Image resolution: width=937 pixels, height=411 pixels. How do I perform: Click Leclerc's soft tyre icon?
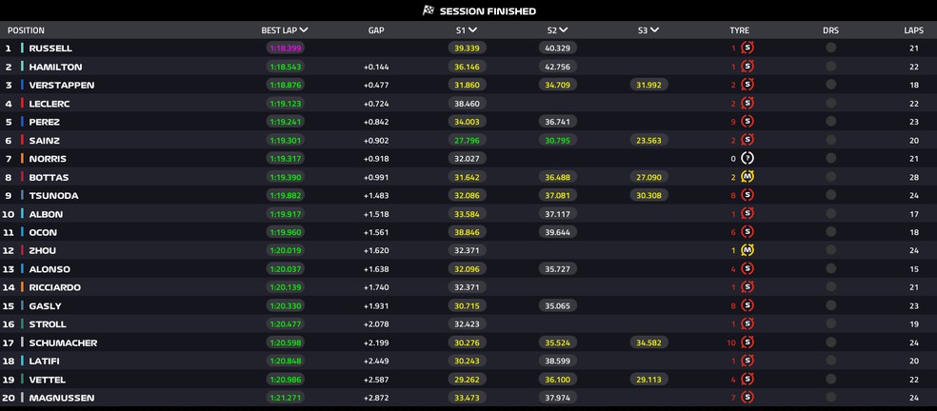[x=747, y=104]
